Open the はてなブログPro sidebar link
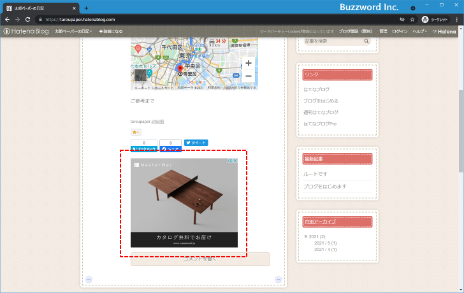 pos(320,124)
